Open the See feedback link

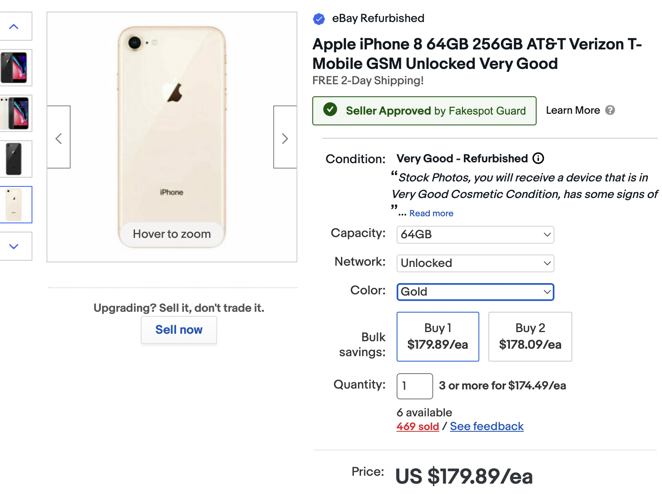487,426
